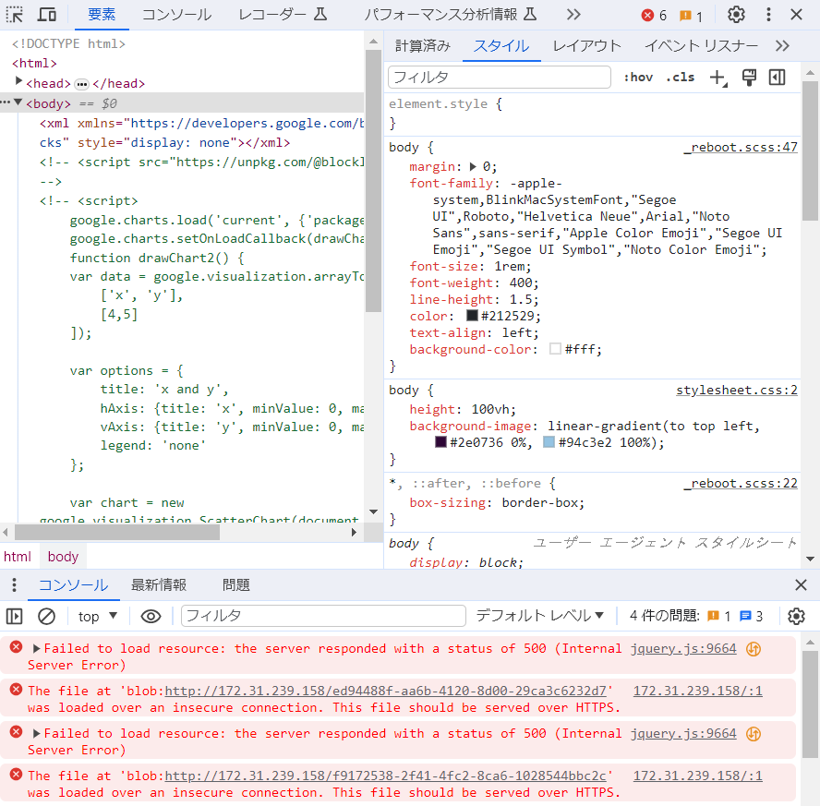Open DevTools settings gear icon

pyautogui.click(x=736, y=15)
